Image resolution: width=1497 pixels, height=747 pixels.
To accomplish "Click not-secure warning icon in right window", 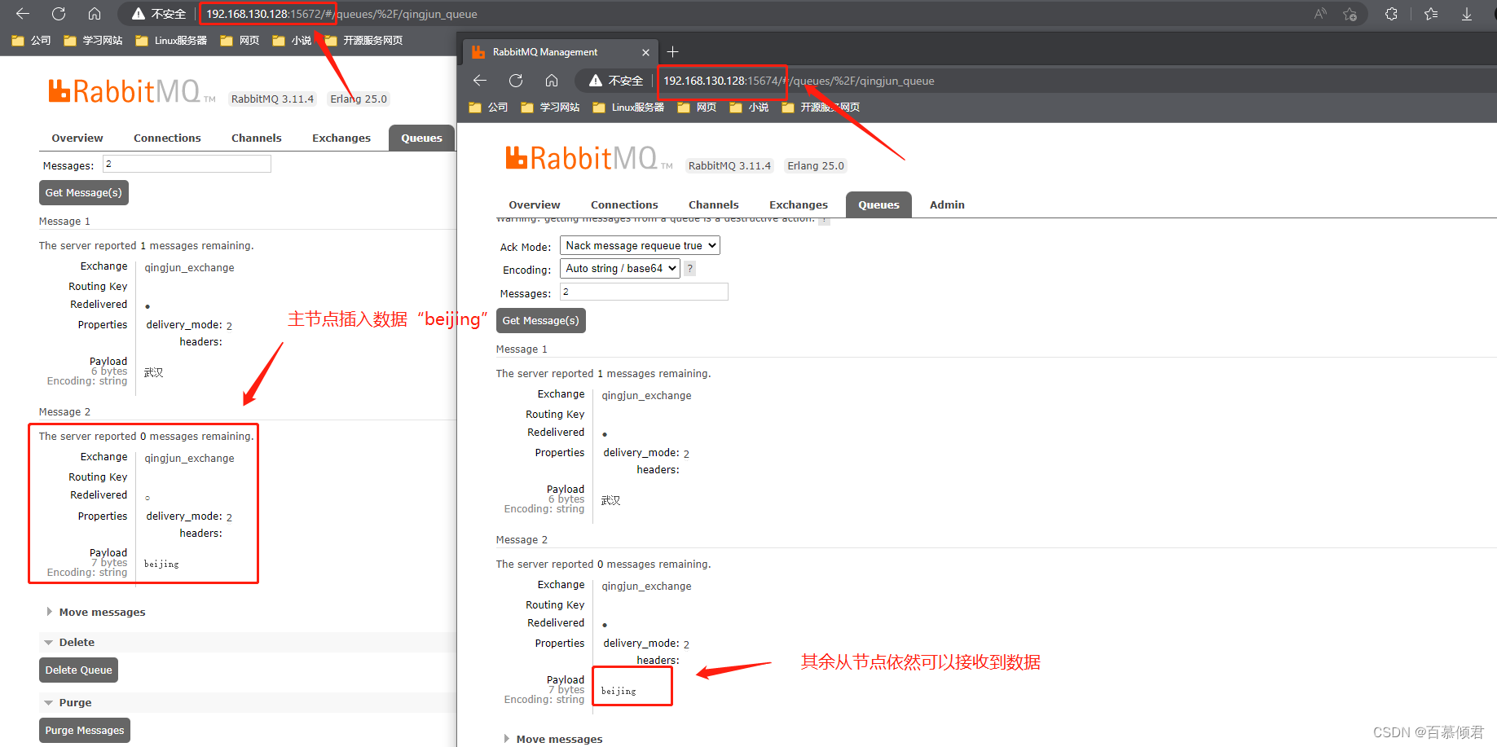I will [x=596, y=81].
